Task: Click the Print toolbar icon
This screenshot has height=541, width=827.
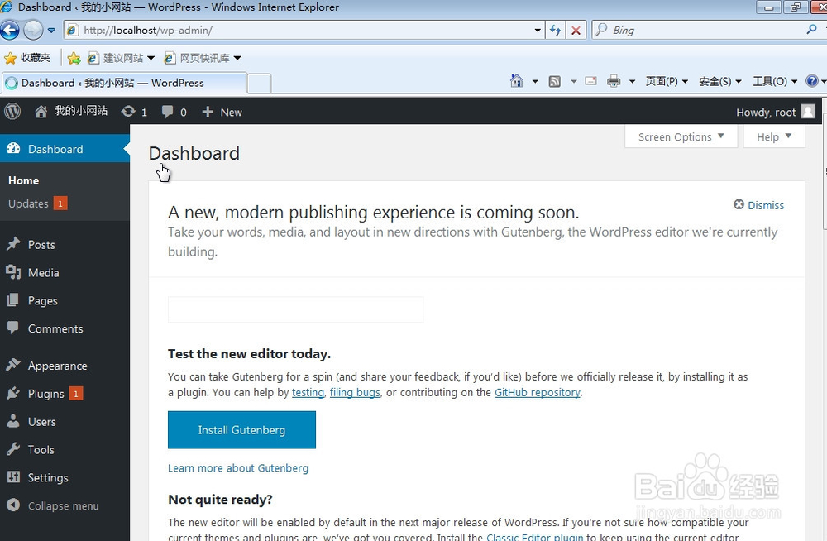Action: coord(614,81)
